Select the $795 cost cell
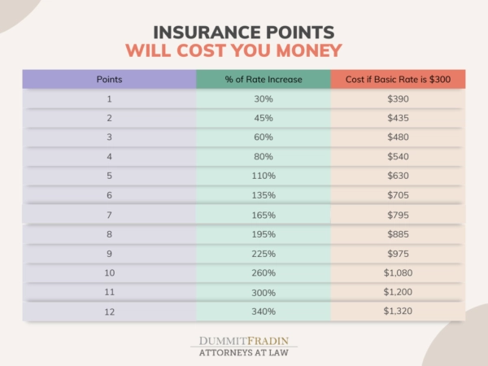This screenshot has width=488, height=366. [398, 215]
